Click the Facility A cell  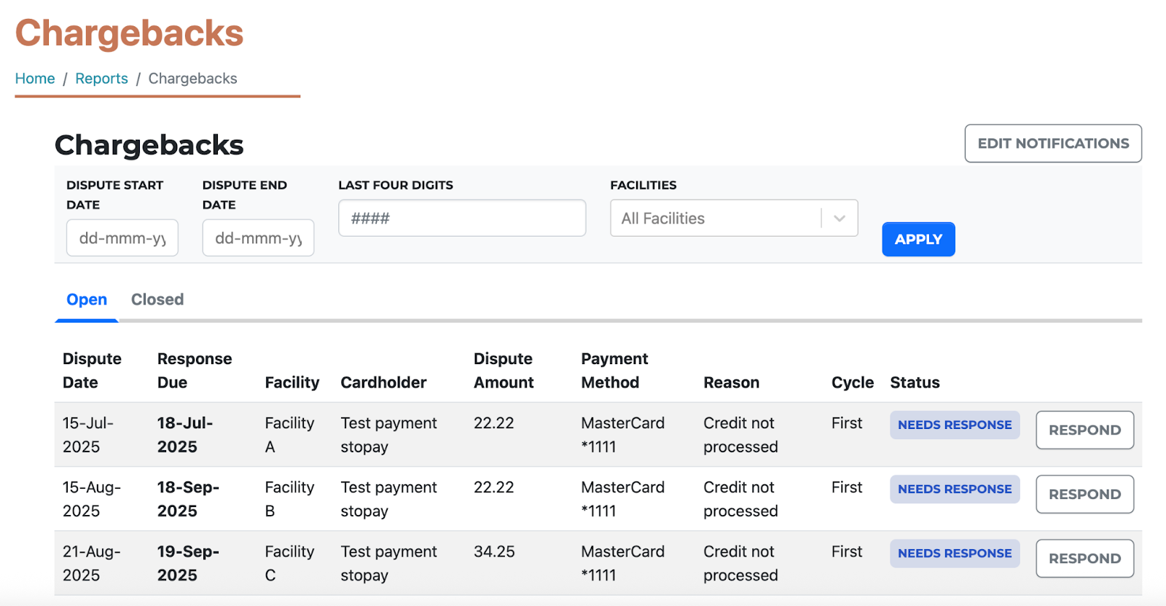(289, 435)
